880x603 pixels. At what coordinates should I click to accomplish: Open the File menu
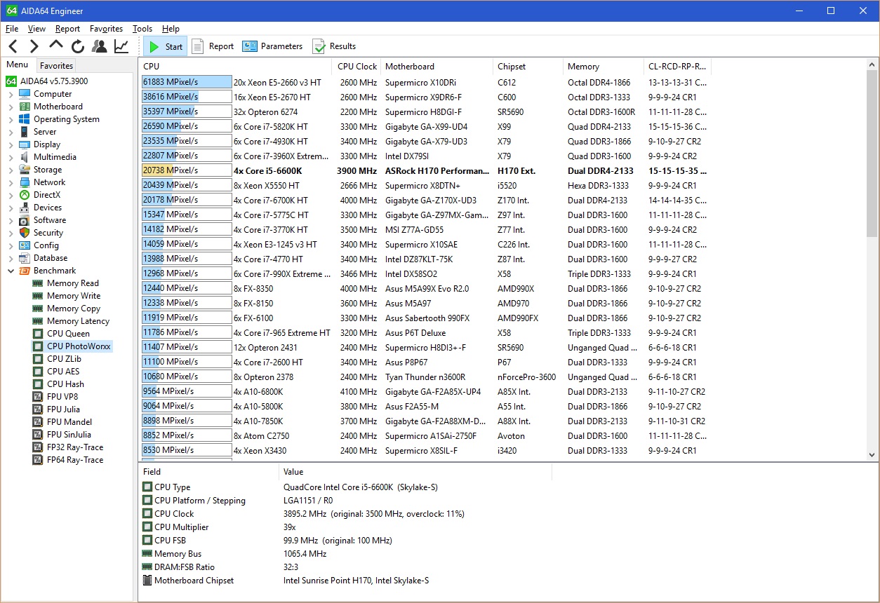[12, 29]
